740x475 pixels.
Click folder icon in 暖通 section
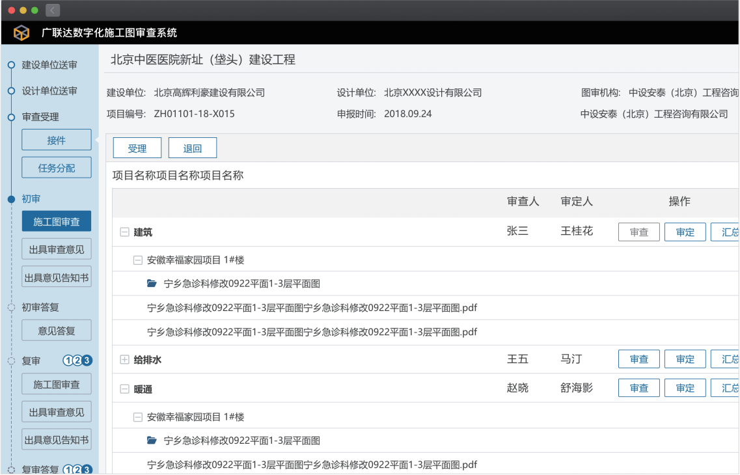point(152,441)
